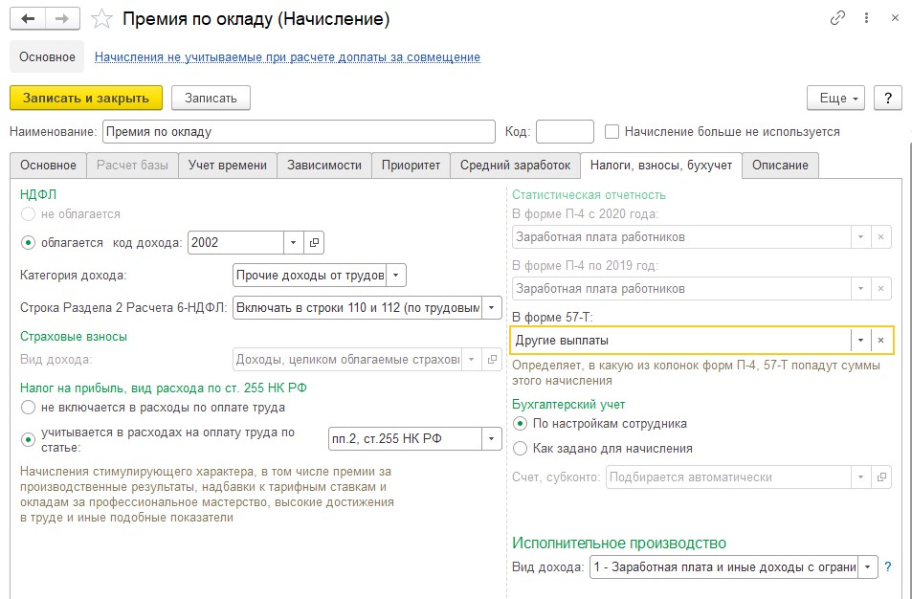Open help for Исполнительное производство income type
Image resolution: width=912 pixels, height=599 pixels.
coord(887,566)
